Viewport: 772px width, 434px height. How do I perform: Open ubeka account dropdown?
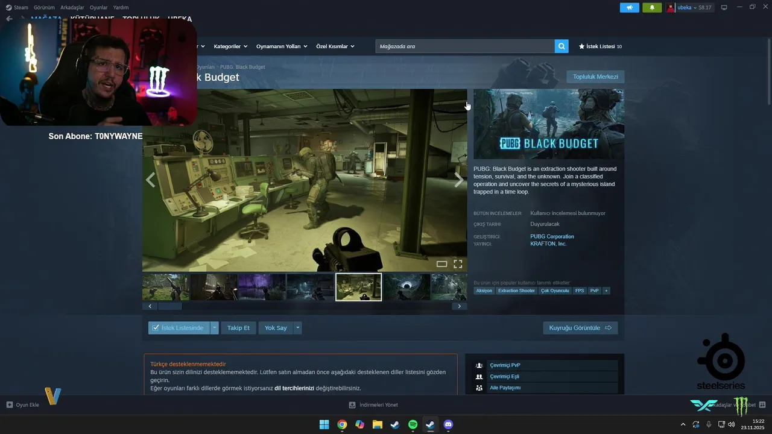coord(690,8)
